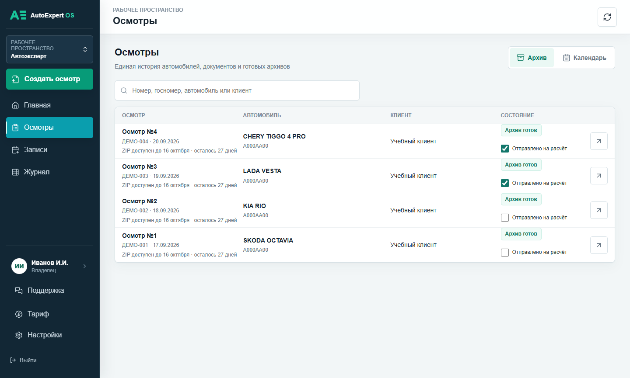
Task: Check Отправлено на расчёт for KIA RIO
Action: (505, 218)
